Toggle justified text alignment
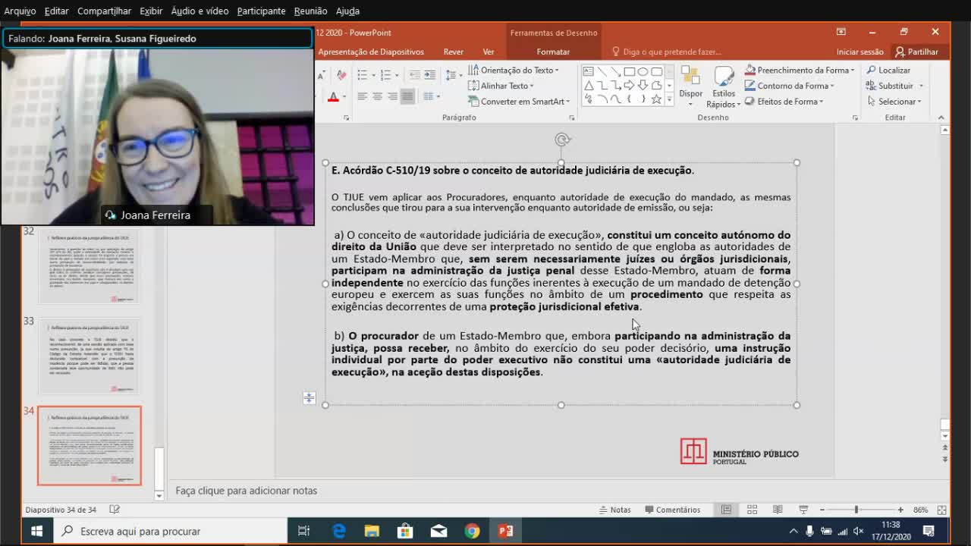This screenshot has width=971, height=546. click(407, 96)
